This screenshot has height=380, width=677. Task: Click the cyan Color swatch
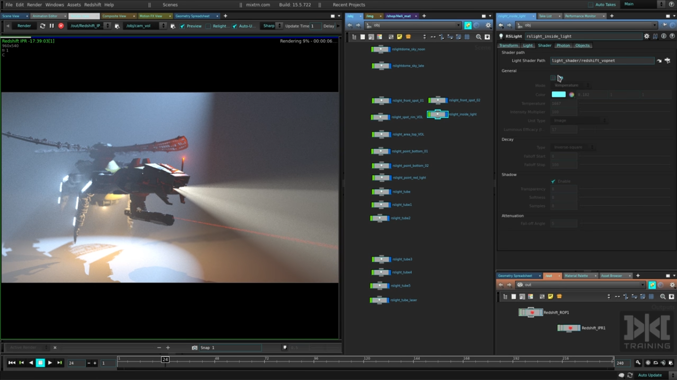(559, 95)
